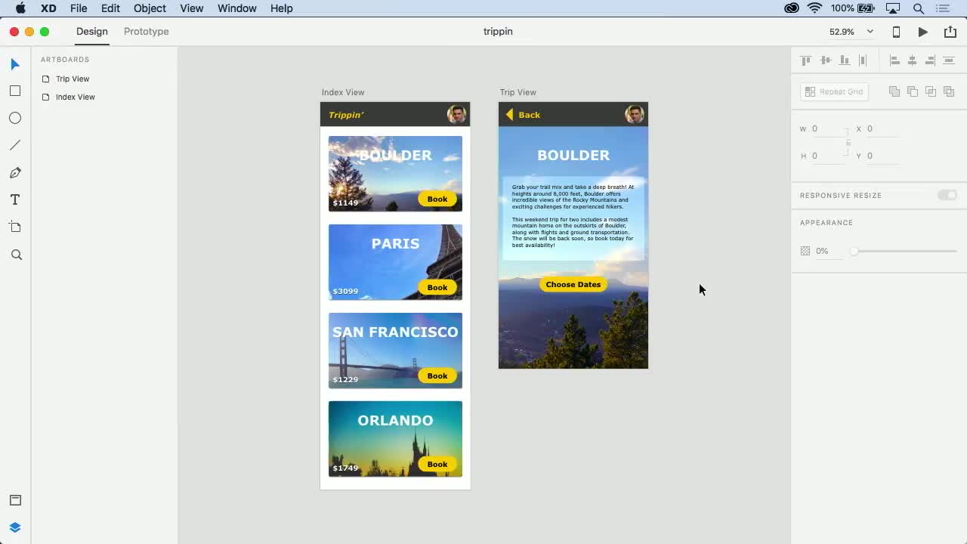Select the Zoom tool
Screen dimensions: 967x544
point(16,255)
